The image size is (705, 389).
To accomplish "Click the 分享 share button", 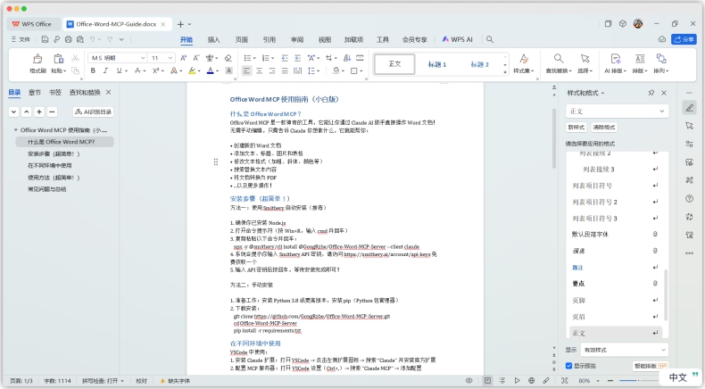I will pos(684,39).
